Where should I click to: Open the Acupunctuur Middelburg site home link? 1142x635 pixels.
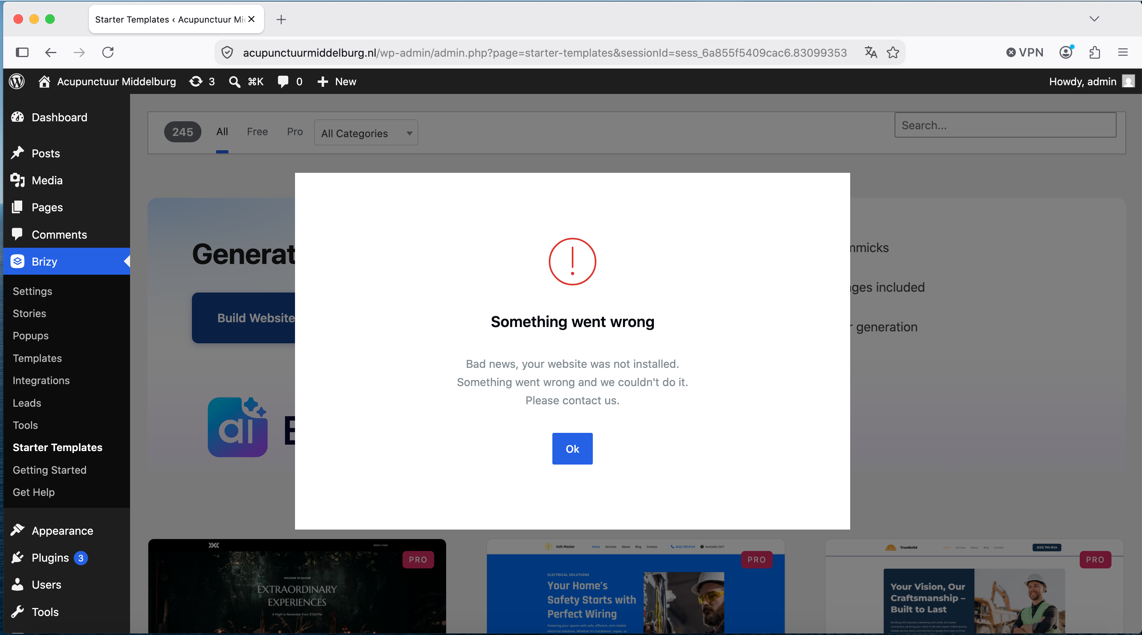coord(107,82)
